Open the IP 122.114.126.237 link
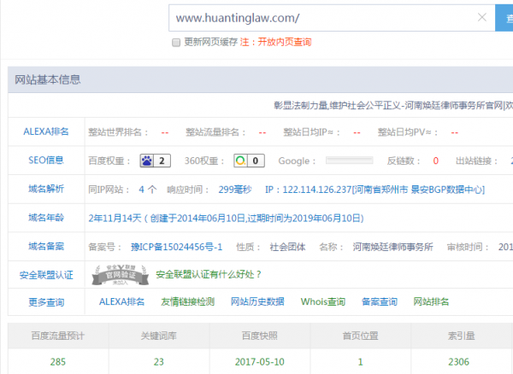The image size is (513, 374). click(375, 190)
